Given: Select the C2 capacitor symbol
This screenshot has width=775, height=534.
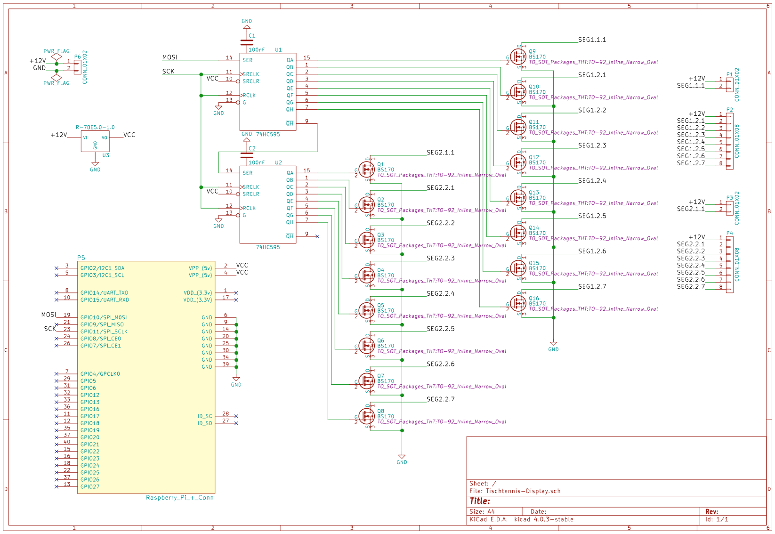Looking at the screenshot, I should 246,155.
